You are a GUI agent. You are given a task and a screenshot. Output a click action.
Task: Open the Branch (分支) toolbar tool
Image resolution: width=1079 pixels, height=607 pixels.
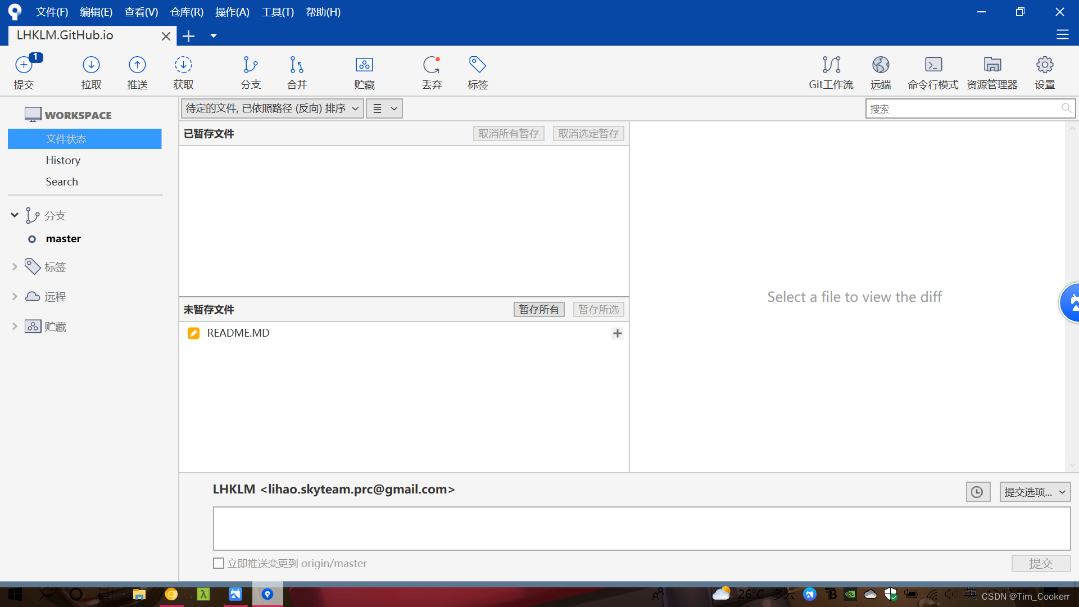pyautogui.click(x=251, y=72)
